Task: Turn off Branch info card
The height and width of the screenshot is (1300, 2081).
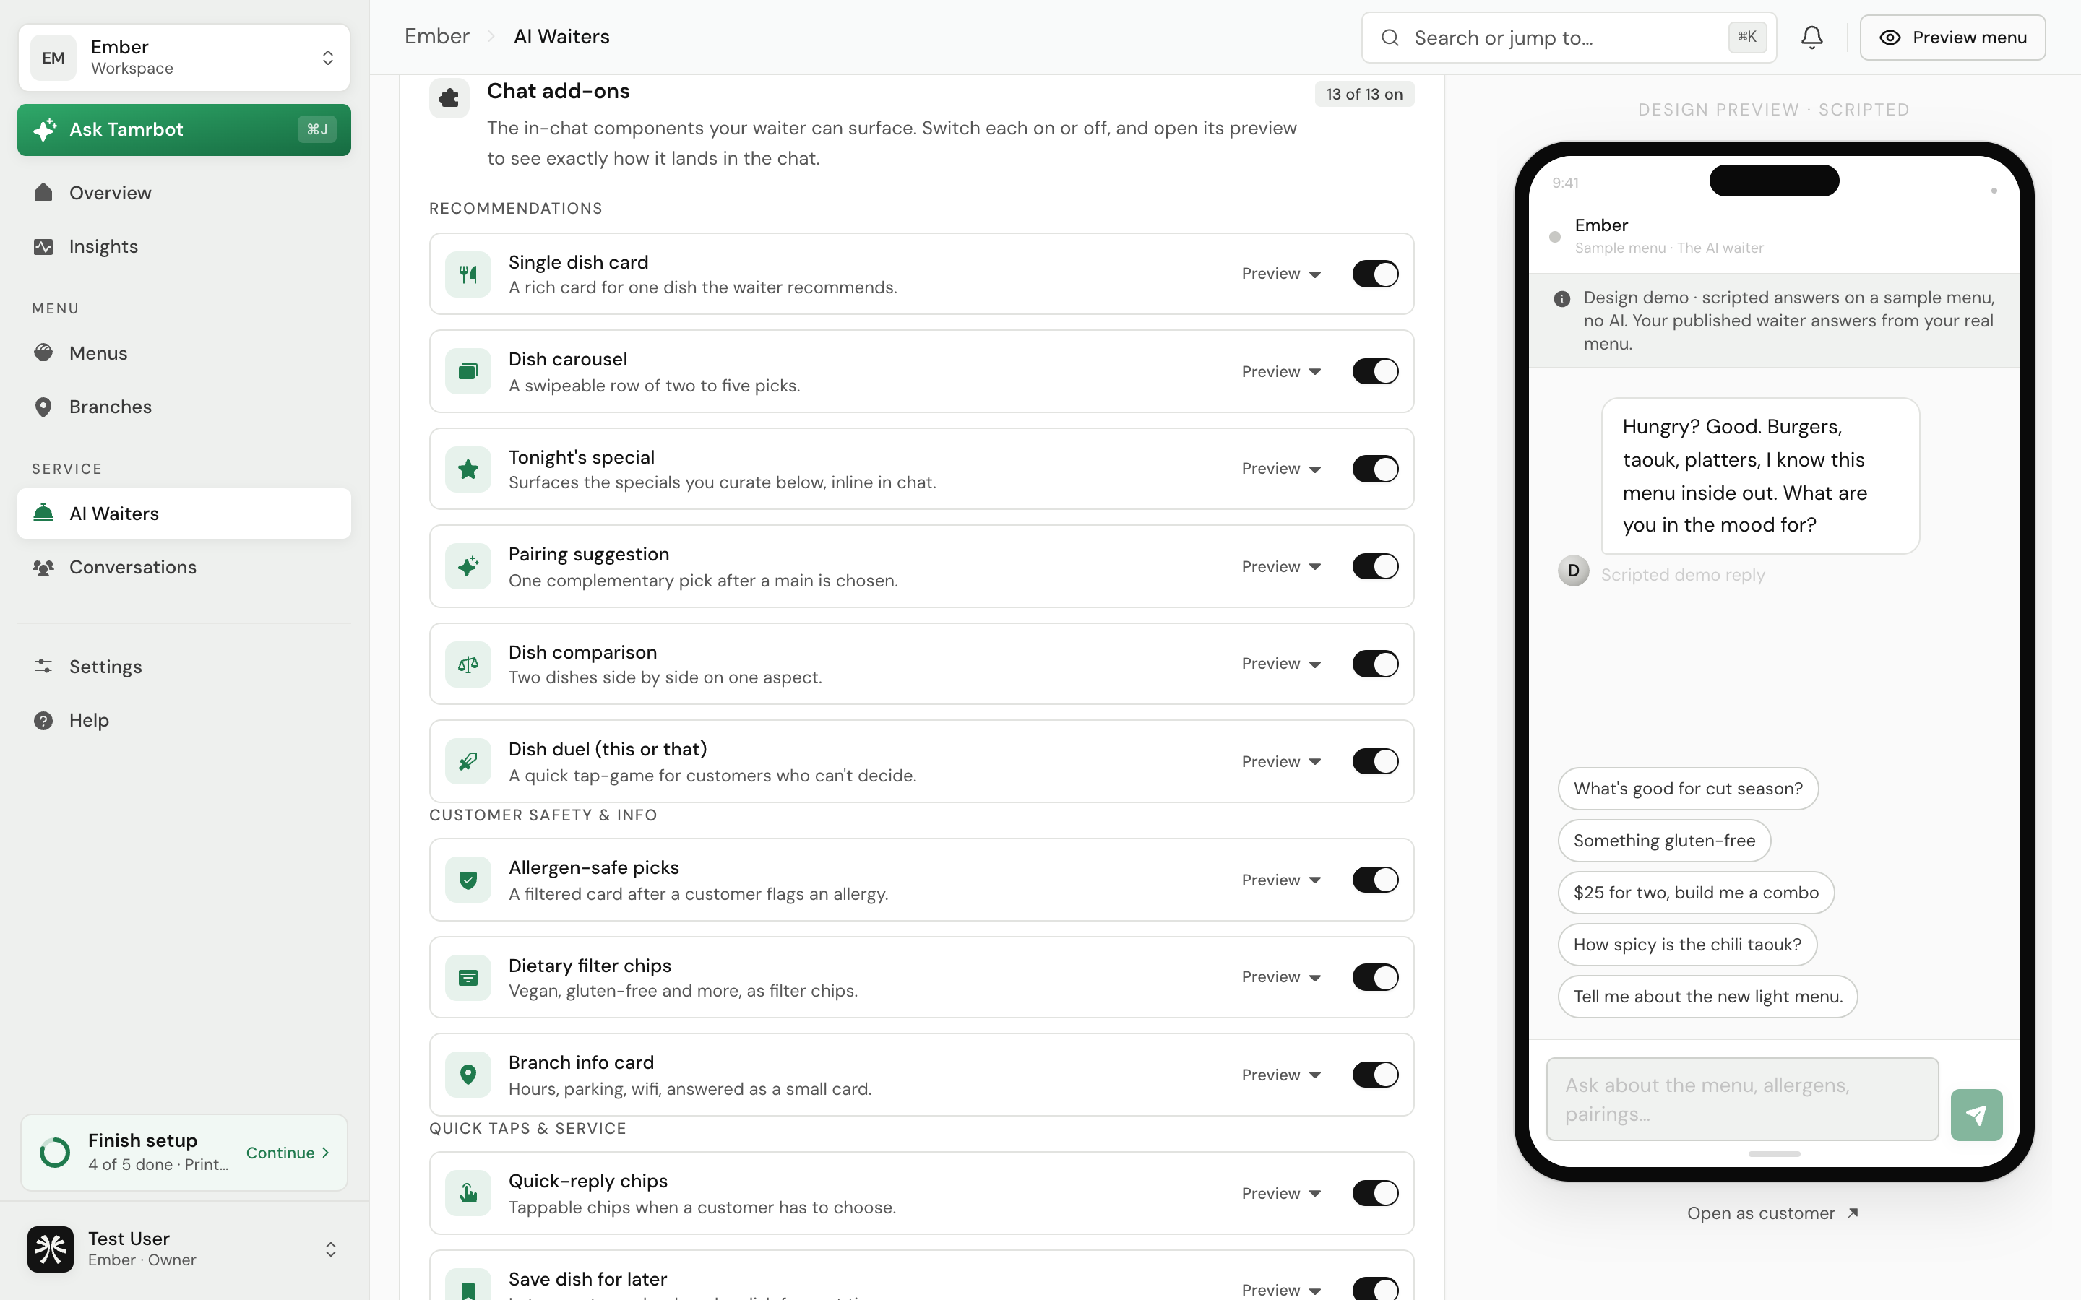Action: point(1375,1075)
